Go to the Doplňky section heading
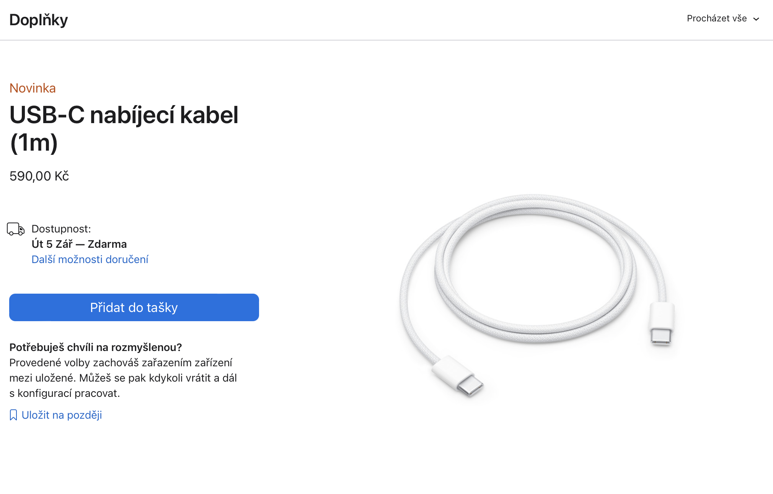Image resolution: width=773 pixels, height=494 pixels. pyautogui.click(x=39, y=20)
